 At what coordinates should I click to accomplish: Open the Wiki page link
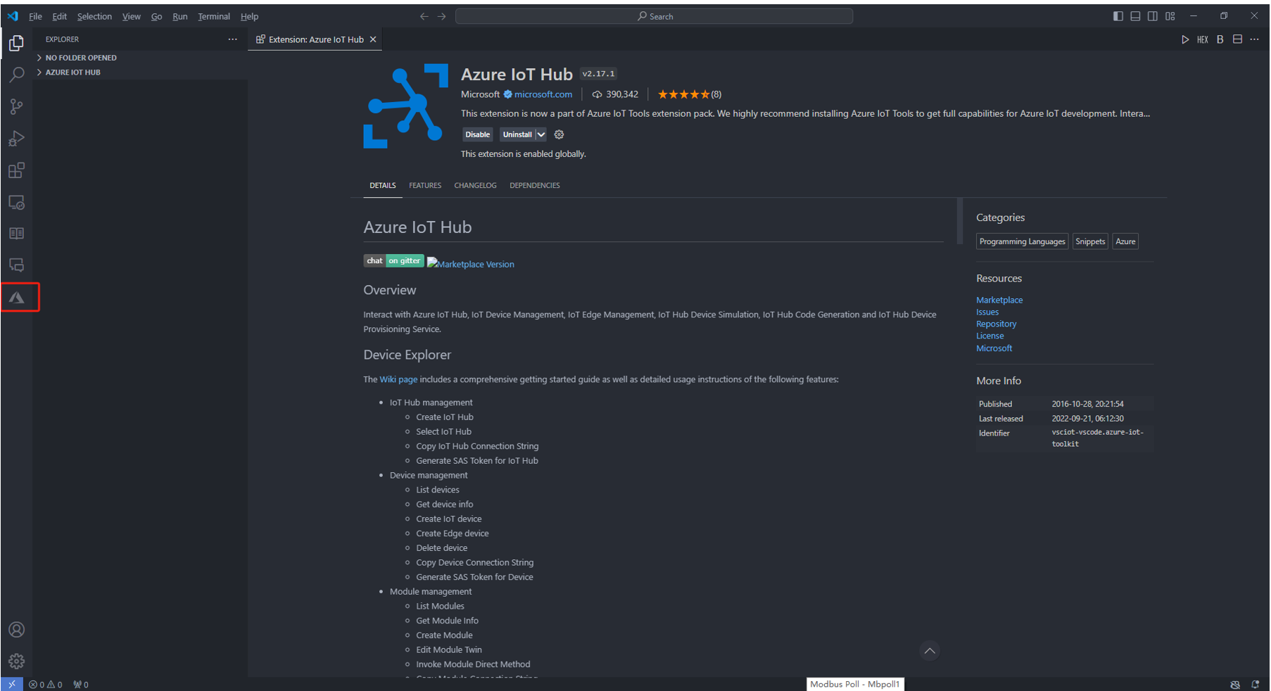[x=398, y=379]
